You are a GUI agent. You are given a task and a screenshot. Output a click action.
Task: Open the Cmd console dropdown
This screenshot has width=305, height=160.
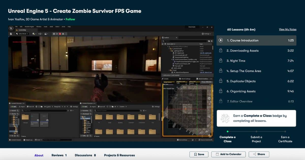pos(39,140)
